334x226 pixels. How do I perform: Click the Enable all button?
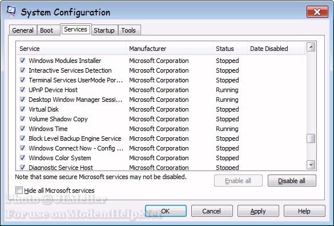click(x=238, y=181)
